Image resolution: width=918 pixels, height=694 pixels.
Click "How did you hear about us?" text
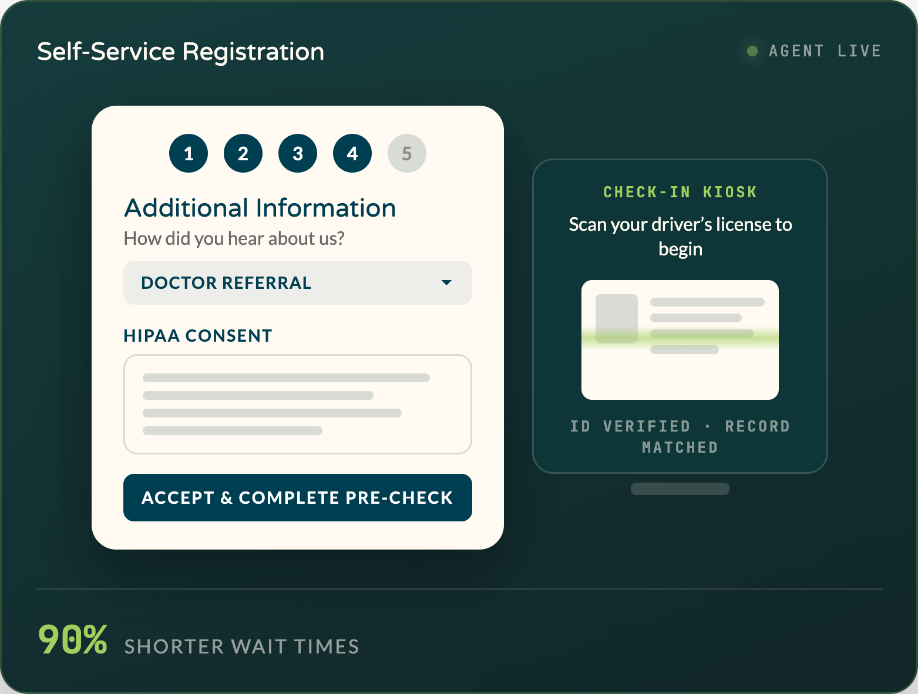pos(234,238)
